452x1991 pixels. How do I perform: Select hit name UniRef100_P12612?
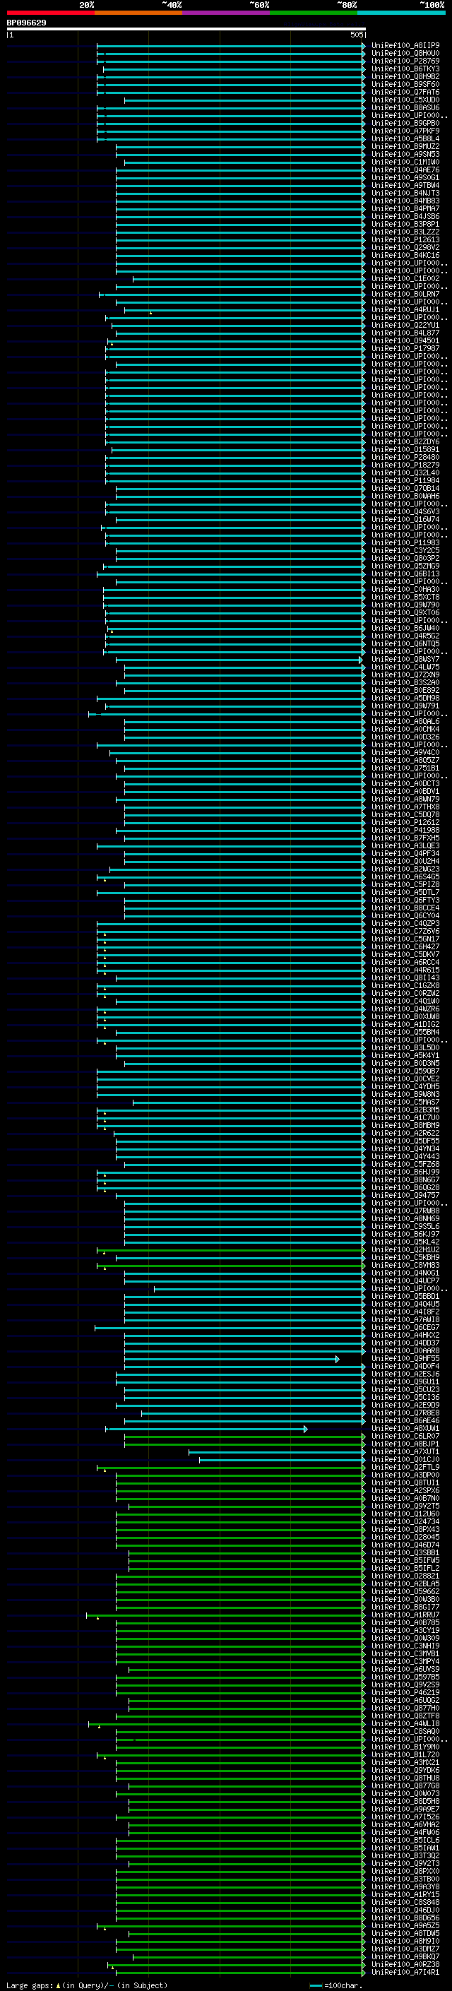coord(405,822)
